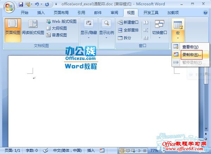Select print layout view icon in status bar
211x154 pixels.
(x=122, y=150)
